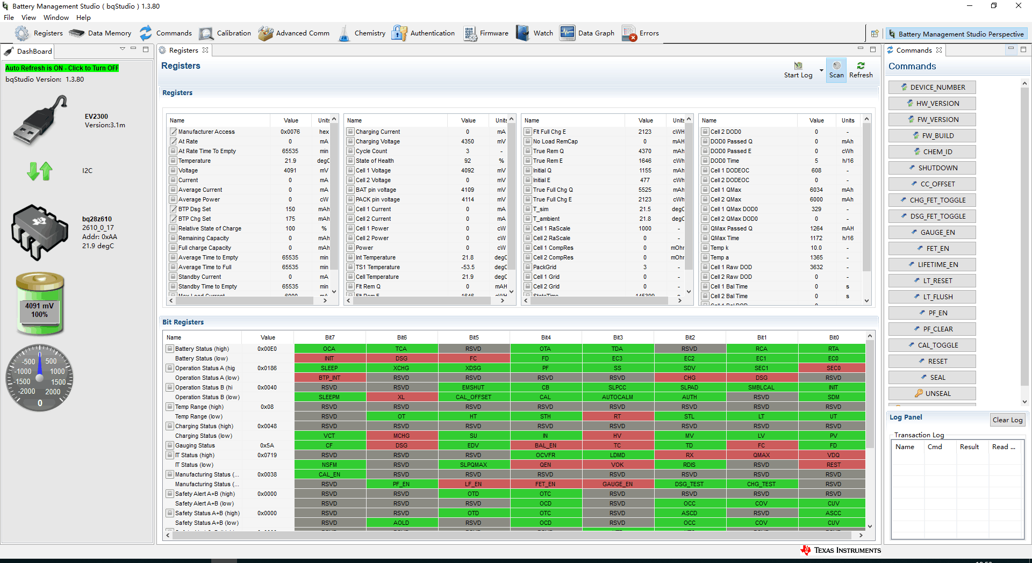
Task: Open Chemistry using the flask icon
Action: (x=344, y=34)
